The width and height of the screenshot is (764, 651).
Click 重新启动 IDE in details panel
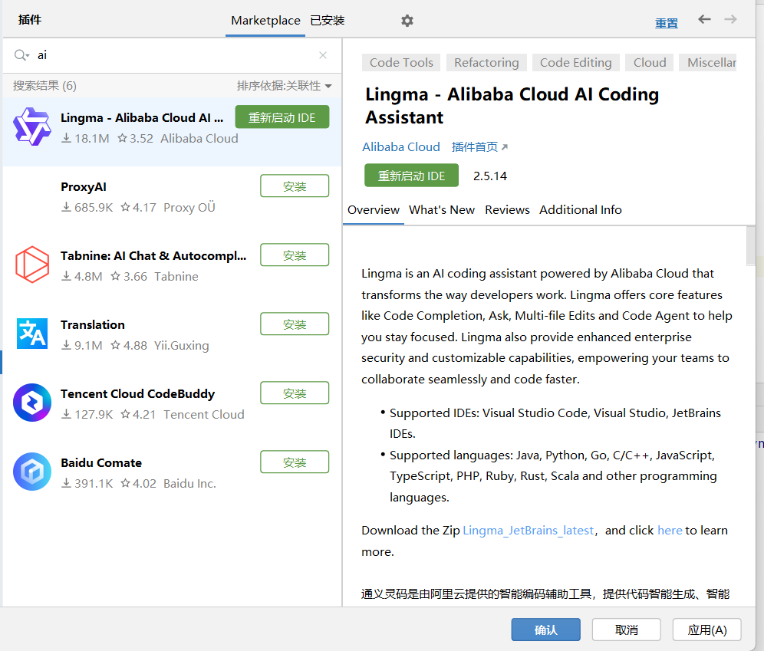click(x=411, y=176)
